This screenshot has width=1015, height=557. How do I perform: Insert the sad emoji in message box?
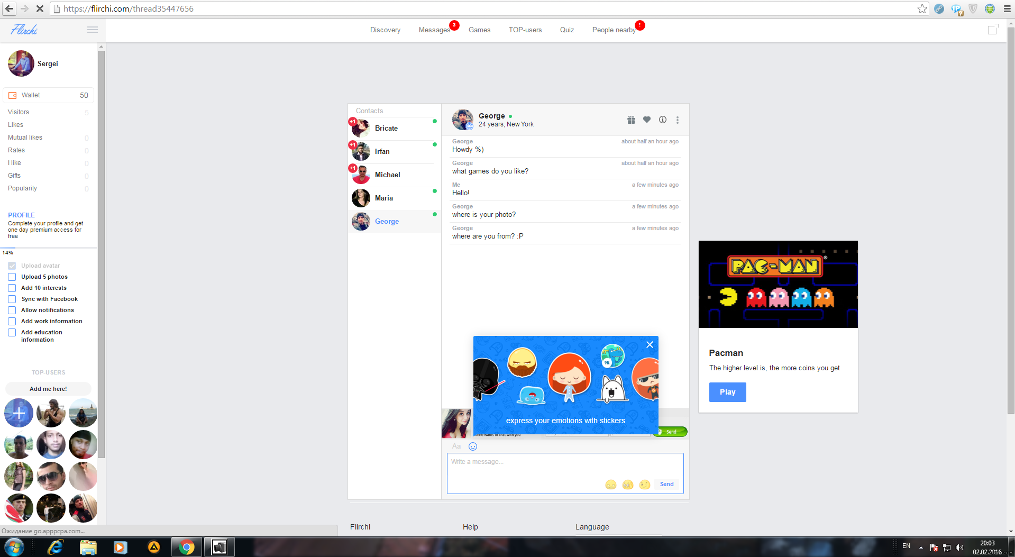pos(611,485)
